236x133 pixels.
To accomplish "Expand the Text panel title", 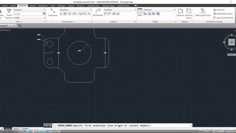I will [x=19, y=22].
